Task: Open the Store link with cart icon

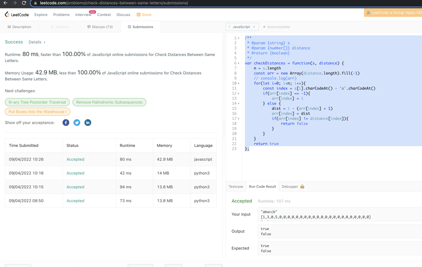Action: coord(144,15)
